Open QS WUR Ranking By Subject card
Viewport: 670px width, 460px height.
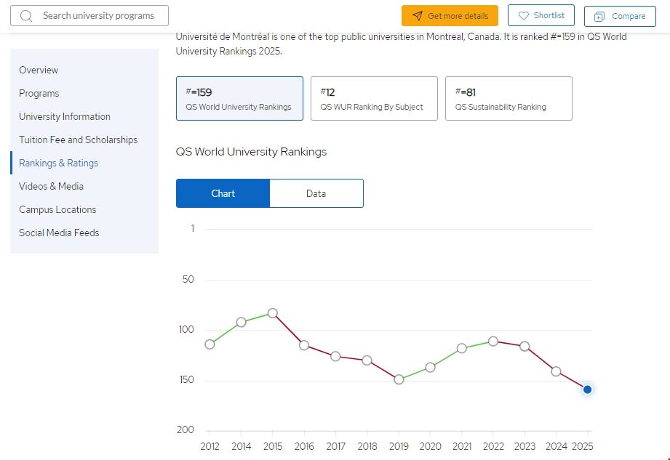tap(374, 98)
